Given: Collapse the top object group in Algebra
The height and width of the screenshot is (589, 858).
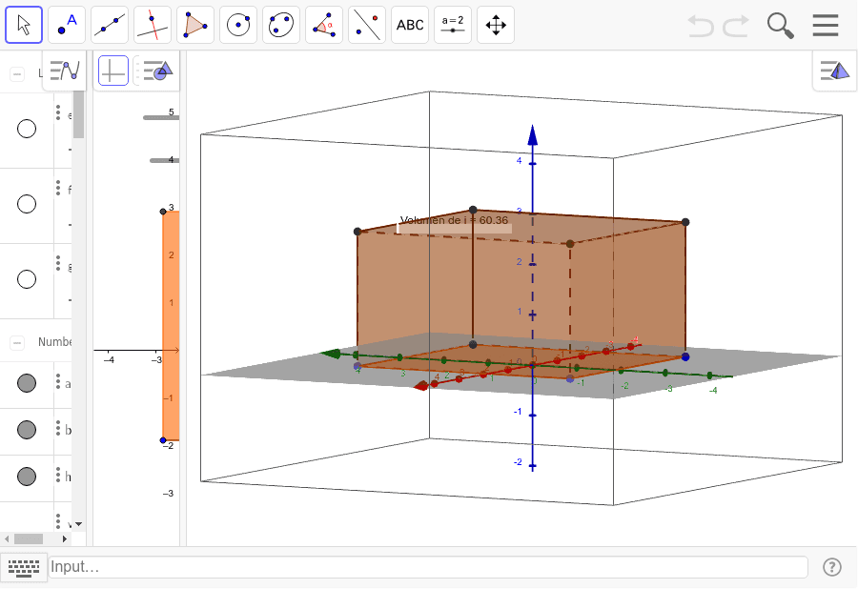Looking at the screenshot, I should [17, 74].
